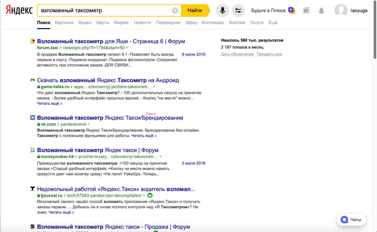Switch to the Видео tab
Image resolution: width=377 pixels, height=232 pixels.
tap(85, 23)
